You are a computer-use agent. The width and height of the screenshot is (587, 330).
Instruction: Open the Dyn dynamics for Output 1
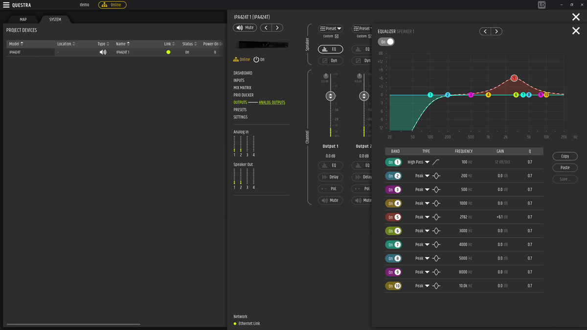coord(330,61)
